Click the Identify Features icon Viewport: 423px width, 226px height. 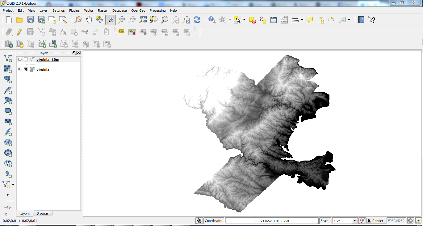[x=212, y=19]
